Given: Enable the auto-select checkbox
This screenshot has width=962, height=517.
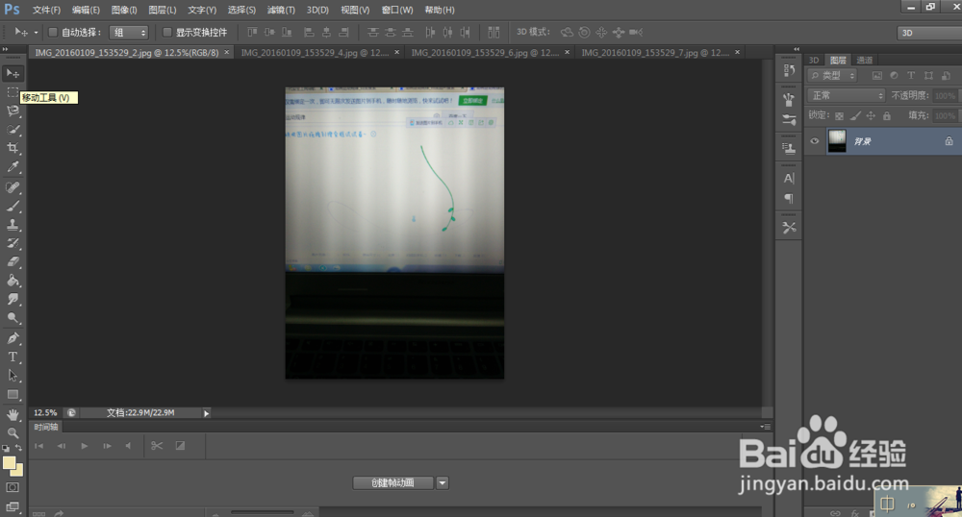Looking at the screenshot, I should coord(53,32).
